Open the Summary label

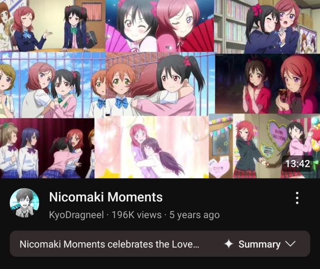click(259, 244)
